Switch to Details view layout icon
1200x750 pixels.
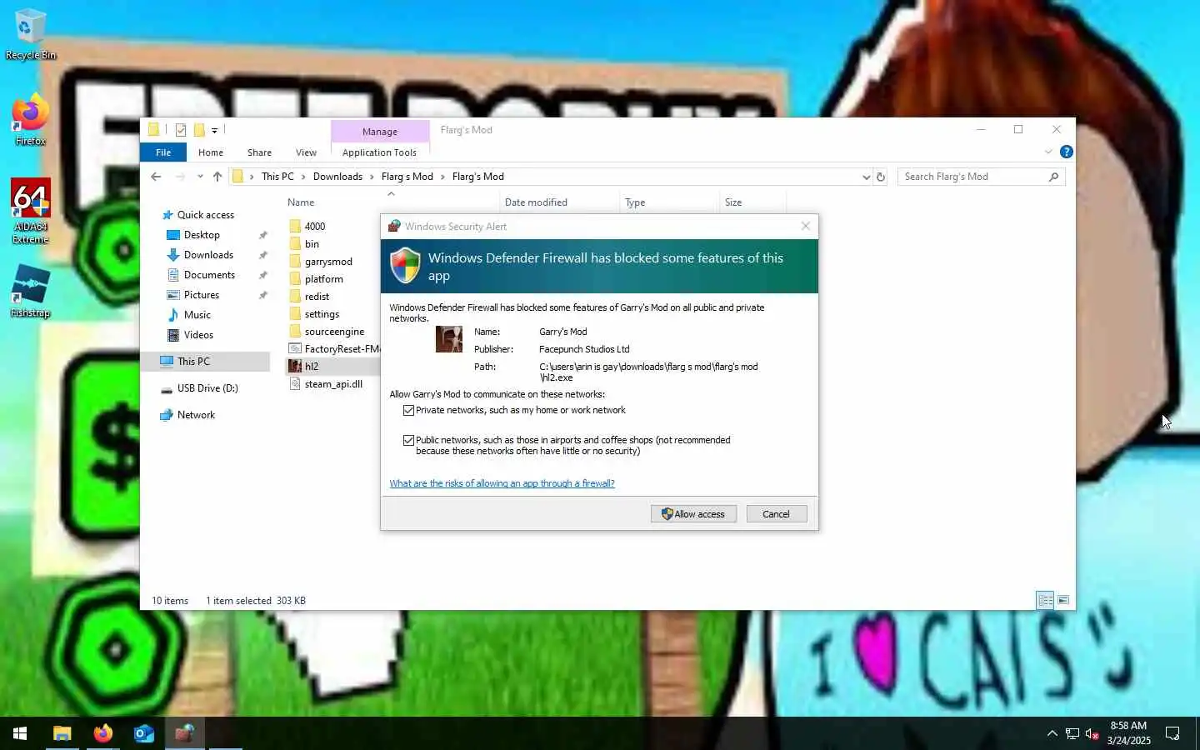[x=1045, y=600]
